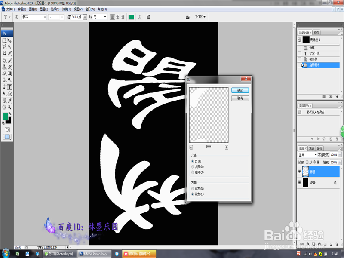
Task: Select the Blur tool
Action: (x=4, y=80)
